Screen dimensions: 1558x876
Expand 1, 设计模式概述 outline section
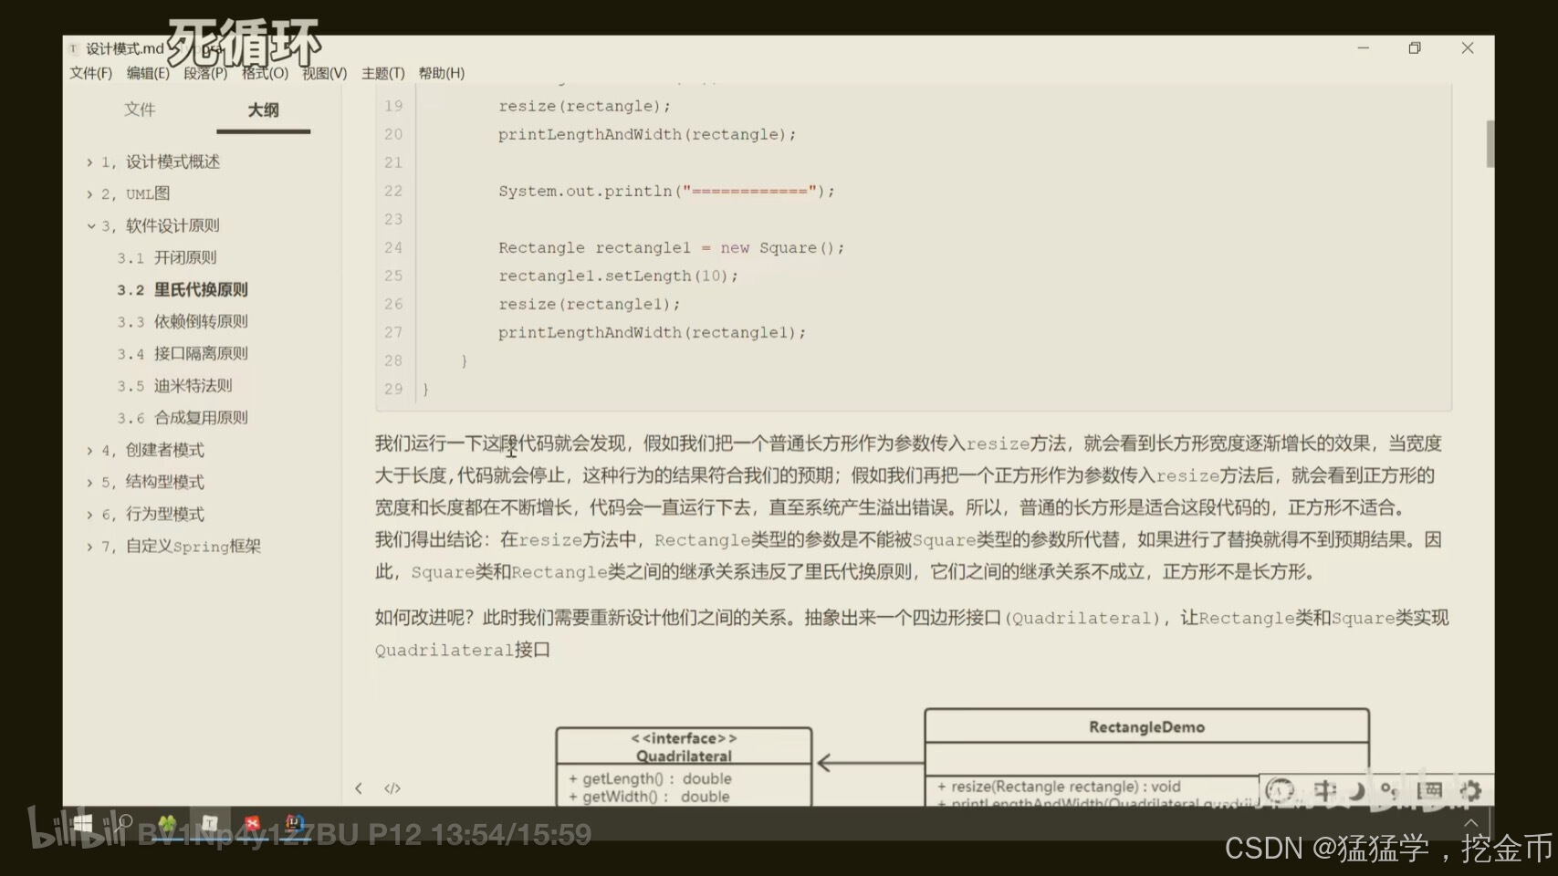pyautogui.click(x=89, y=162)
